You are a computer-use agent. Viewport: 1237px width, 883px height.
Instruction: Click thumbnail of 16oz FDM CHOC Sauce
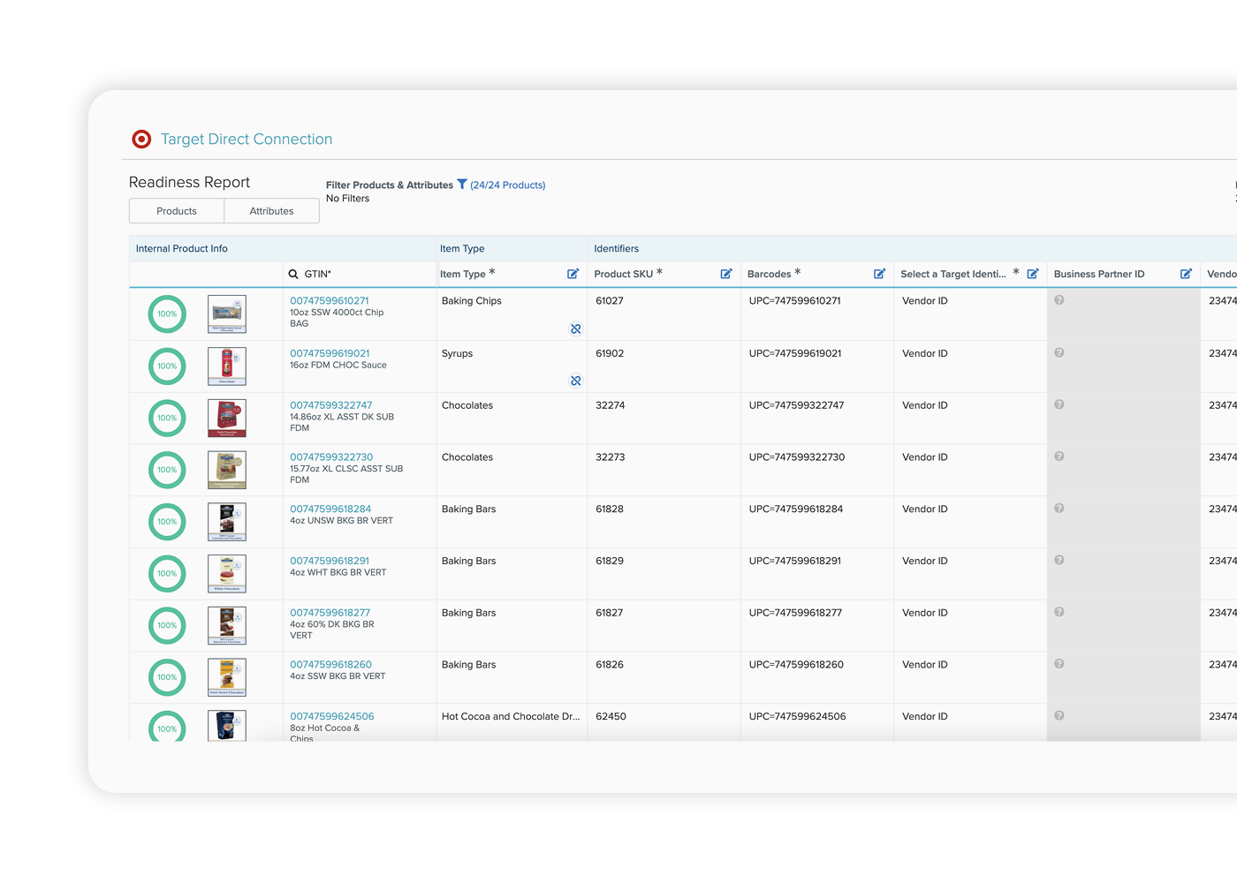point(227,366)
